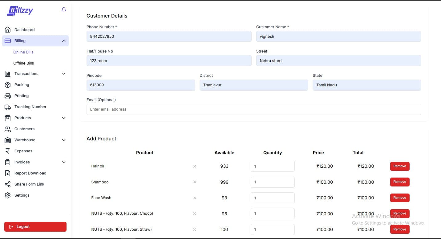Click the Expenses rupee icon
This screenshot has width=441, height=239.
tap(8, 151)
